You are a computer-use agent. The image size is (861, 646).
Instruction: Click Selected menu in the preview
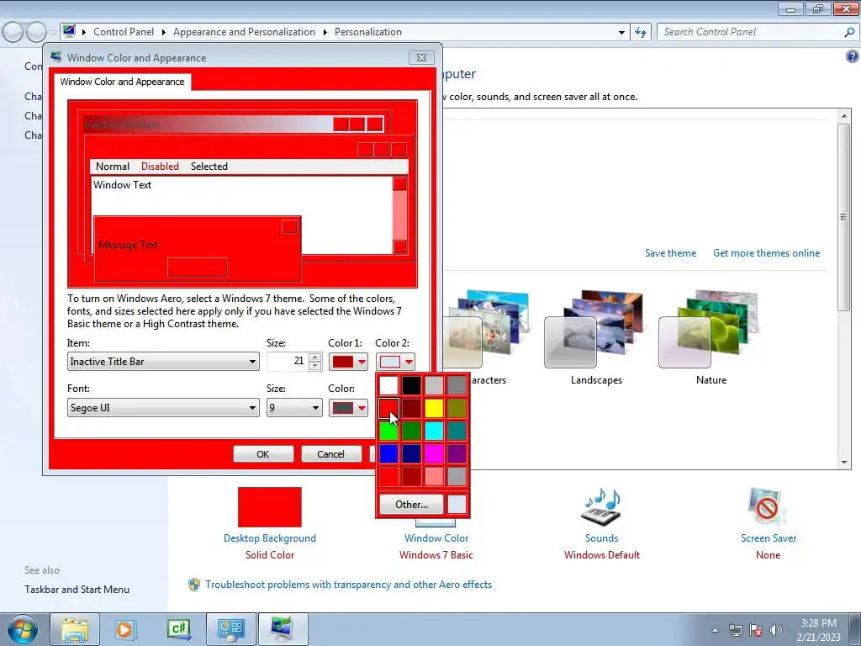209,167
